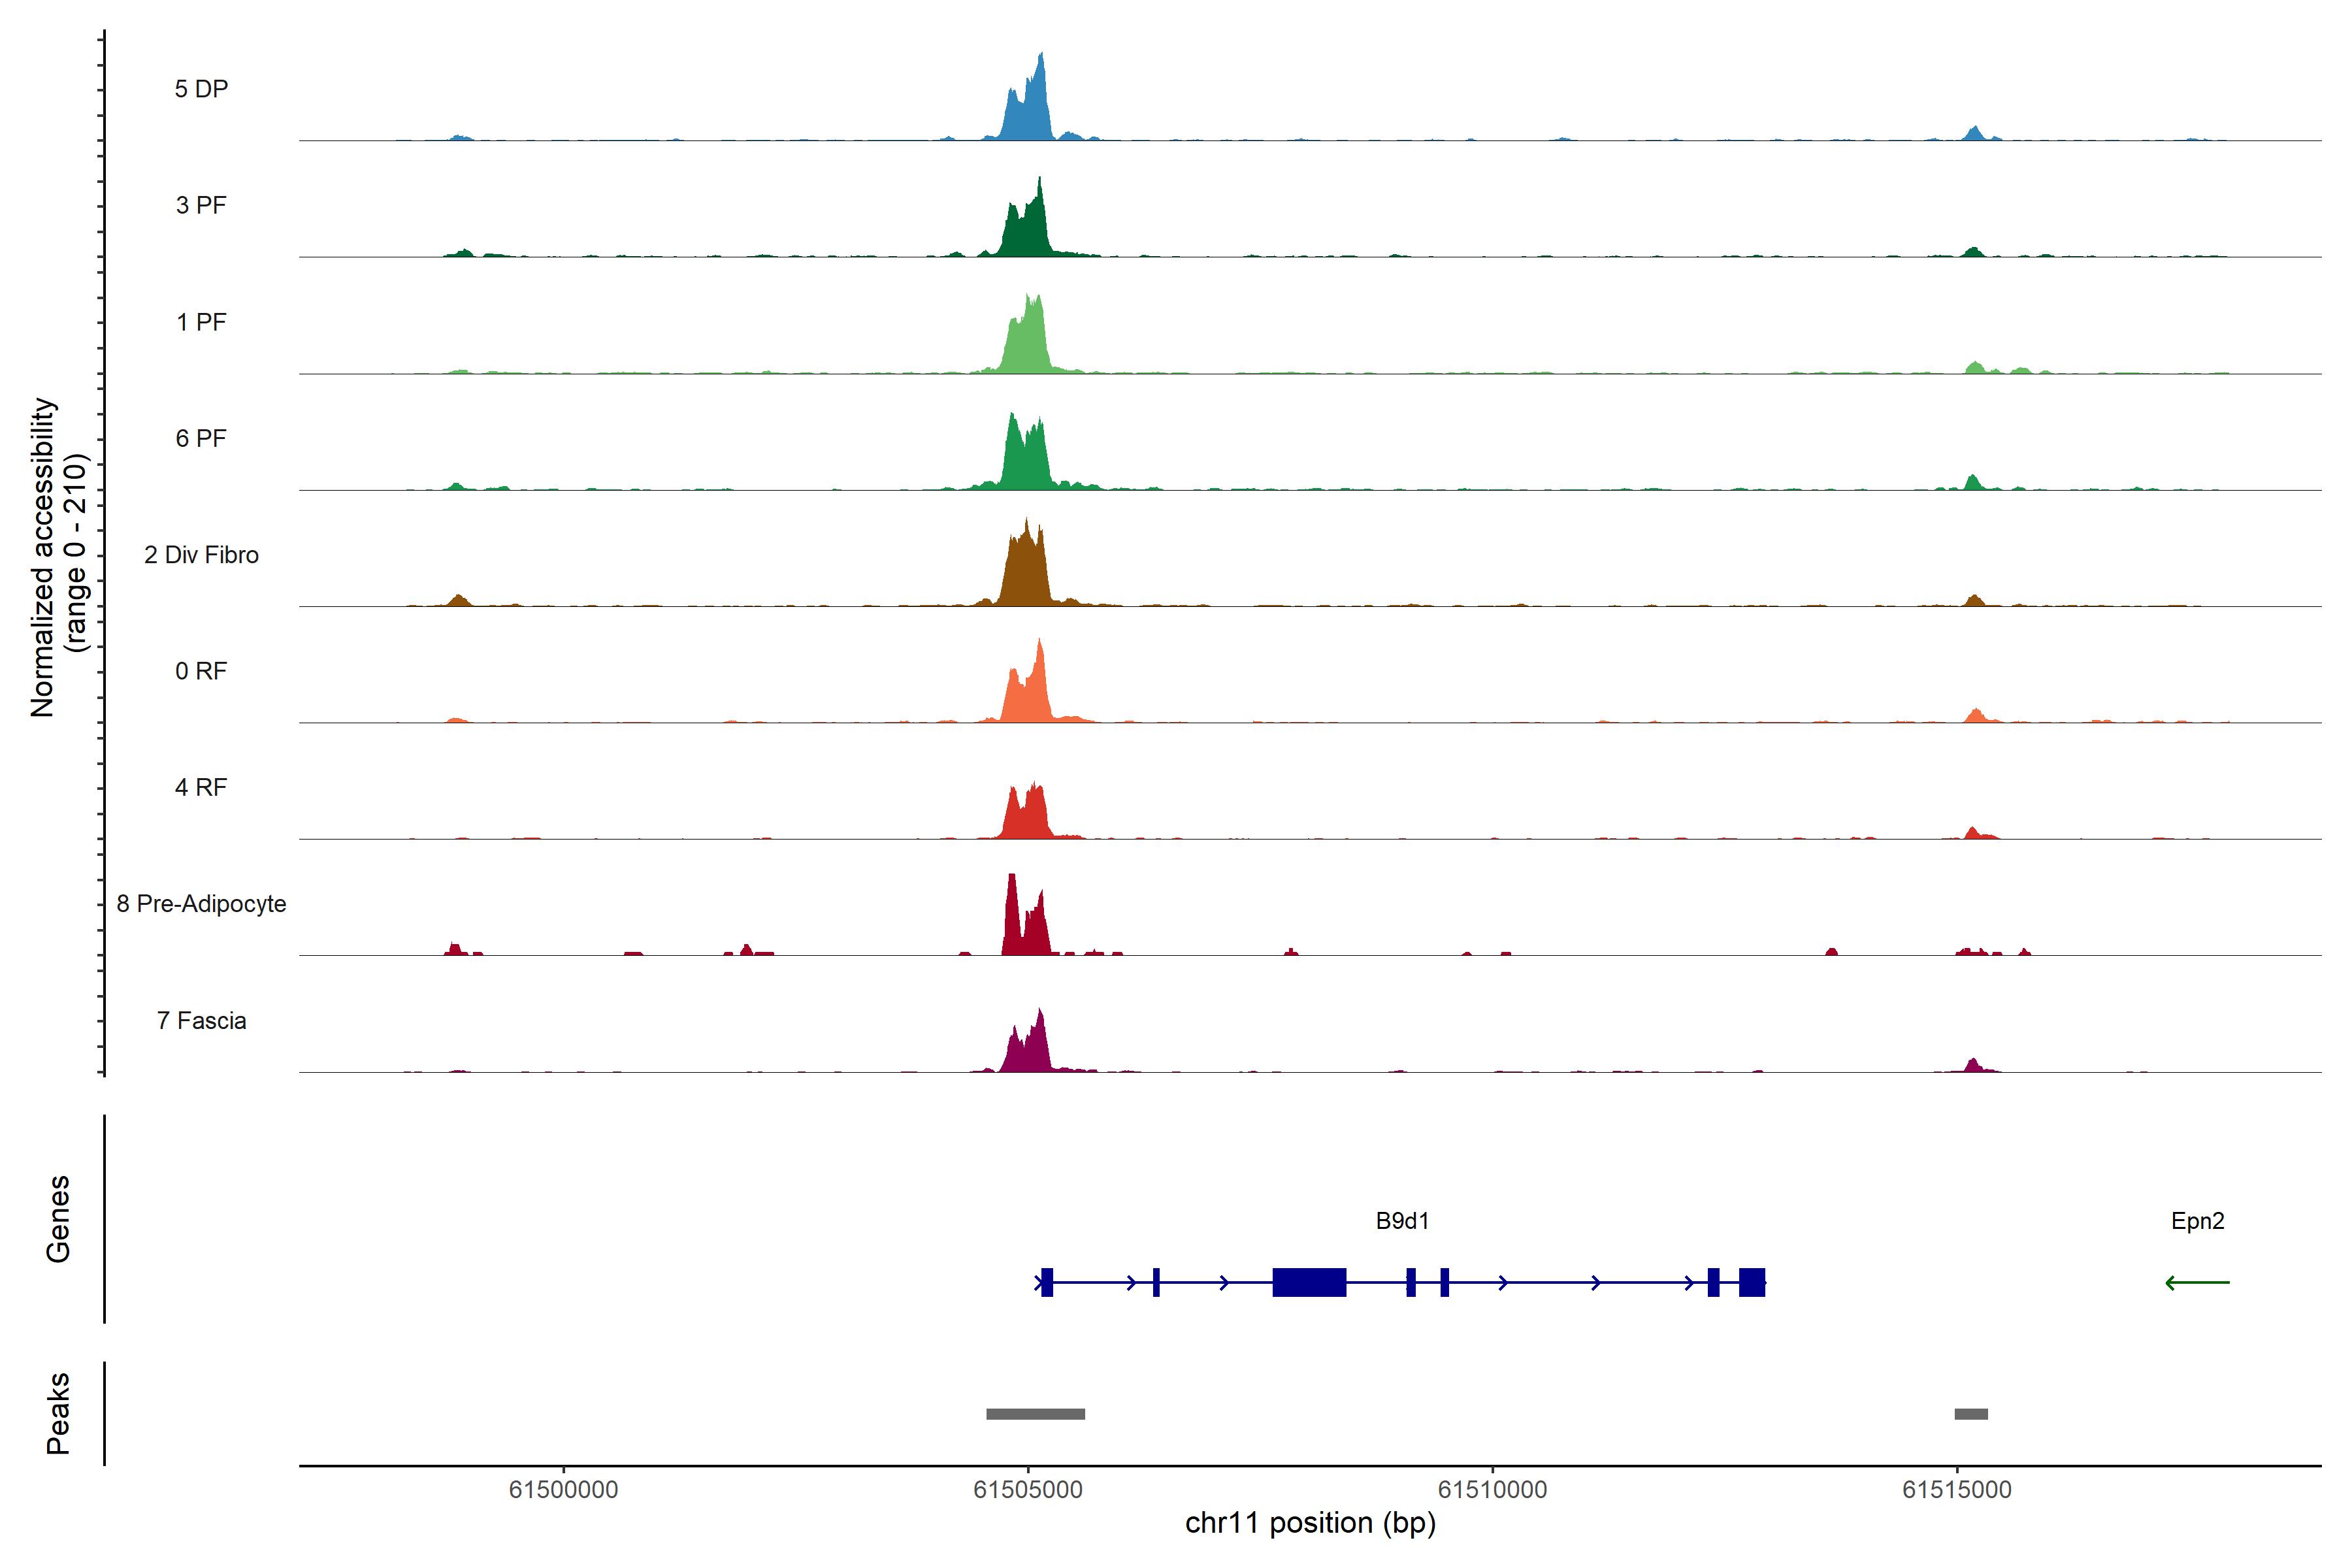Screen dimensions: 2352x1568
Task: Click the green Epn2 gene arrow
Action: point(2197,1282)
